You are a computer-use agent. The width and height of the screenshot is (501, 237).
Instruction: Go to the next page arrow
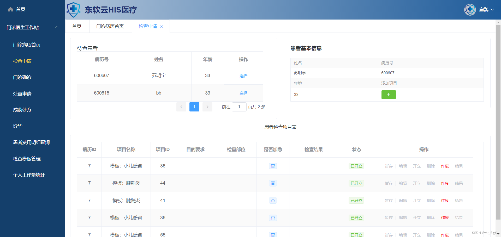coord(207,107)
